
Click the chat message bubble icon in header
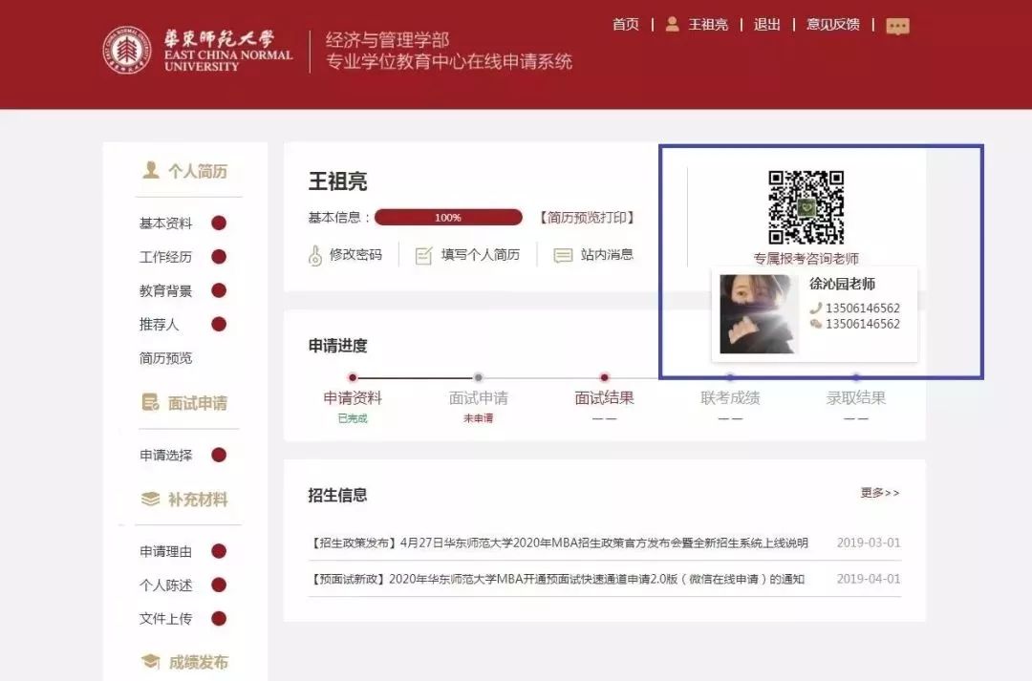tap(897, 26)
